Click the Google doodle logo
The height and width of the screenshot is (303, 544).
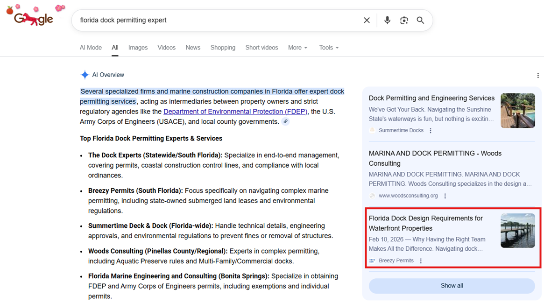click(x=34, y=18)
